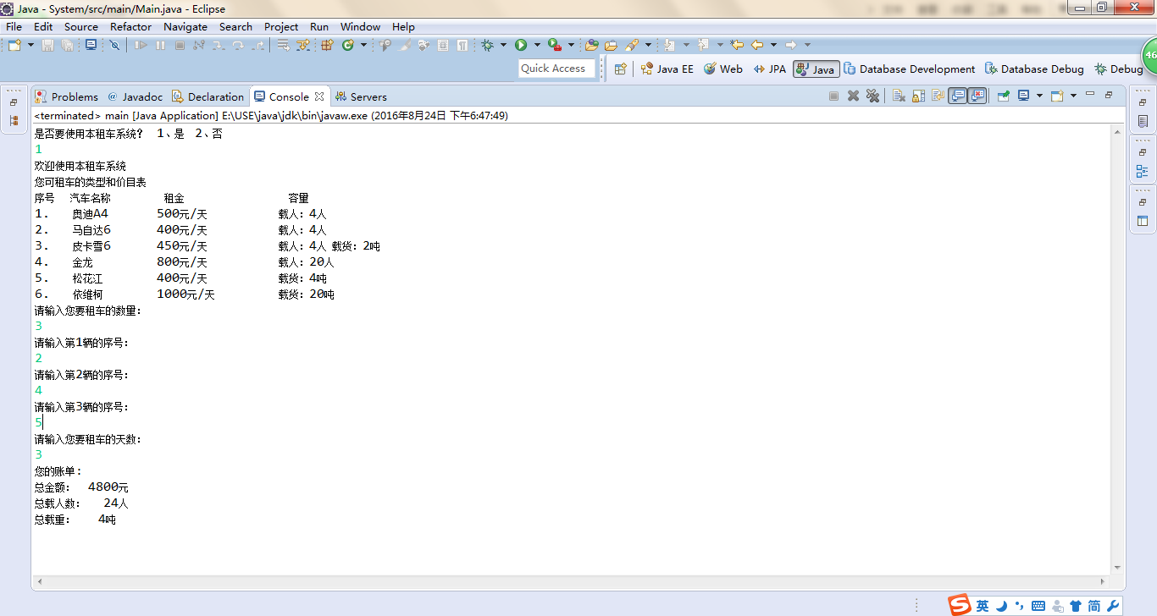Switch to the Javadoc tab
This screenshot has height=616, width=1157.
coord(135,96)
